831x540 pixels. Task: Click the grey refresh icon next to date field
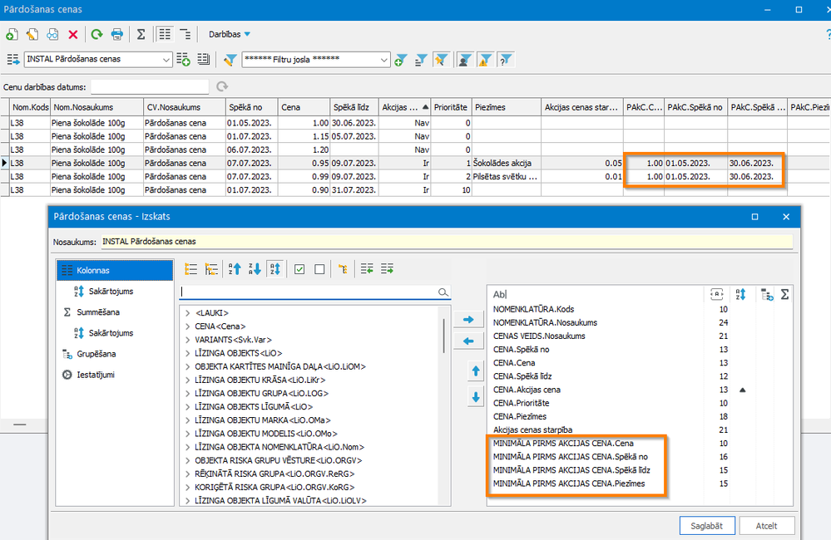222,86
